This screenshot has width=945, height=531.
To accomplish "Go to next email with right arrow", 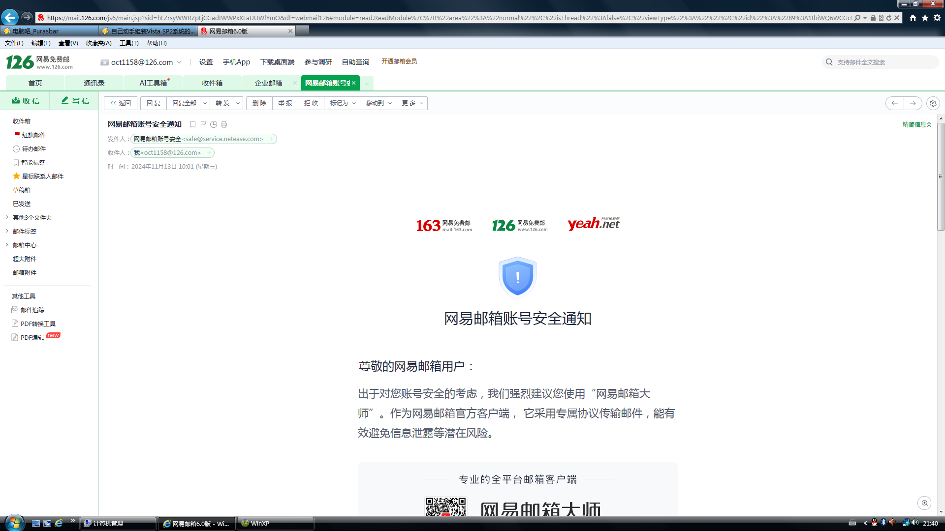I will point(913,103).
